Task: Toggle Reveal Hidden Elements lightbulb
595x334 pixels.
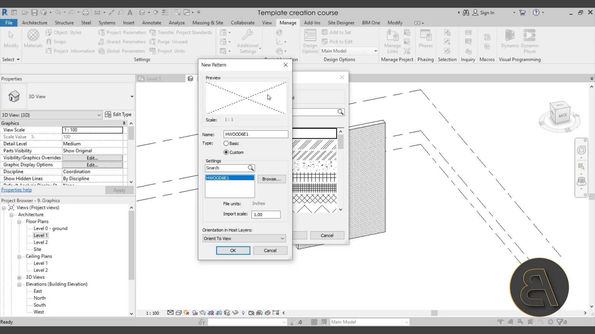Action: tap(244, 313)
